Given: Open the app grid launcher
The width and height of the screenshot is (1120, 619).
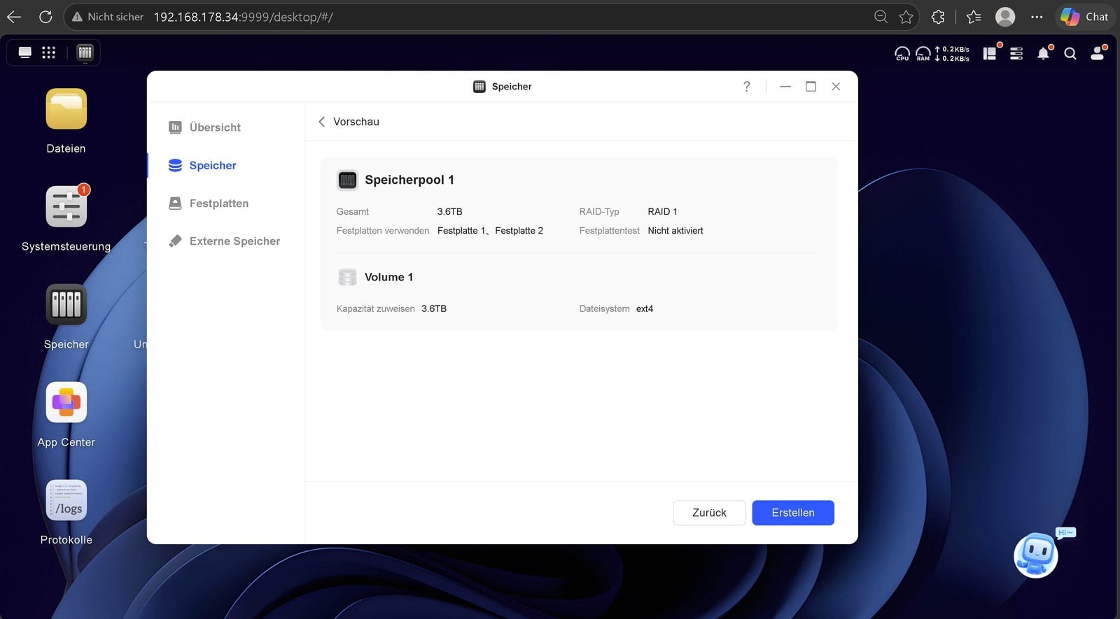Looking at the screenshot, I should click(x=48, y=52).
